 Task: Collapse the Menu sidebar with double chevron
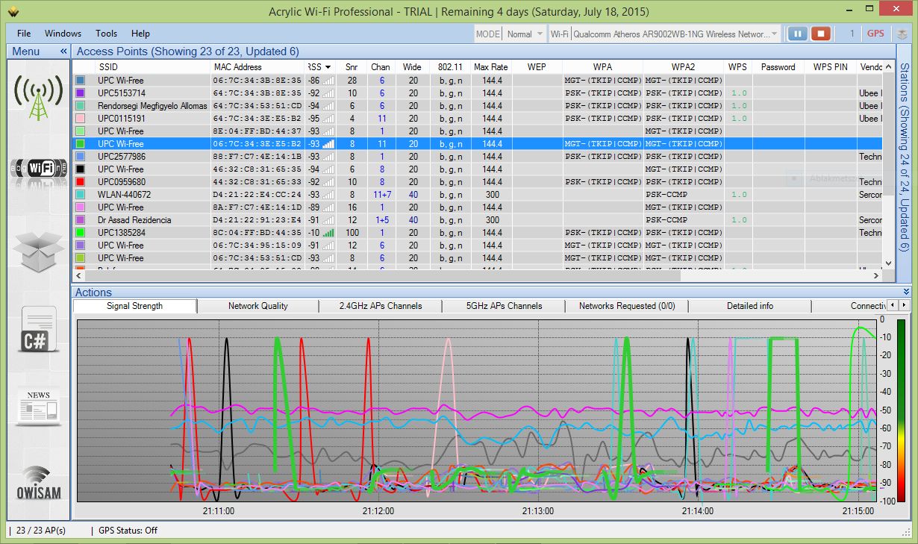click(63, 51)
